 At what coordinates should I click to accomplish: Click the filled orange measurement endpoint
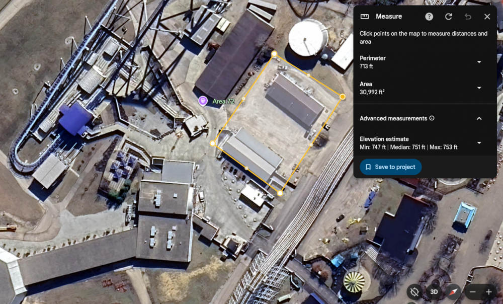pos(343,97)
